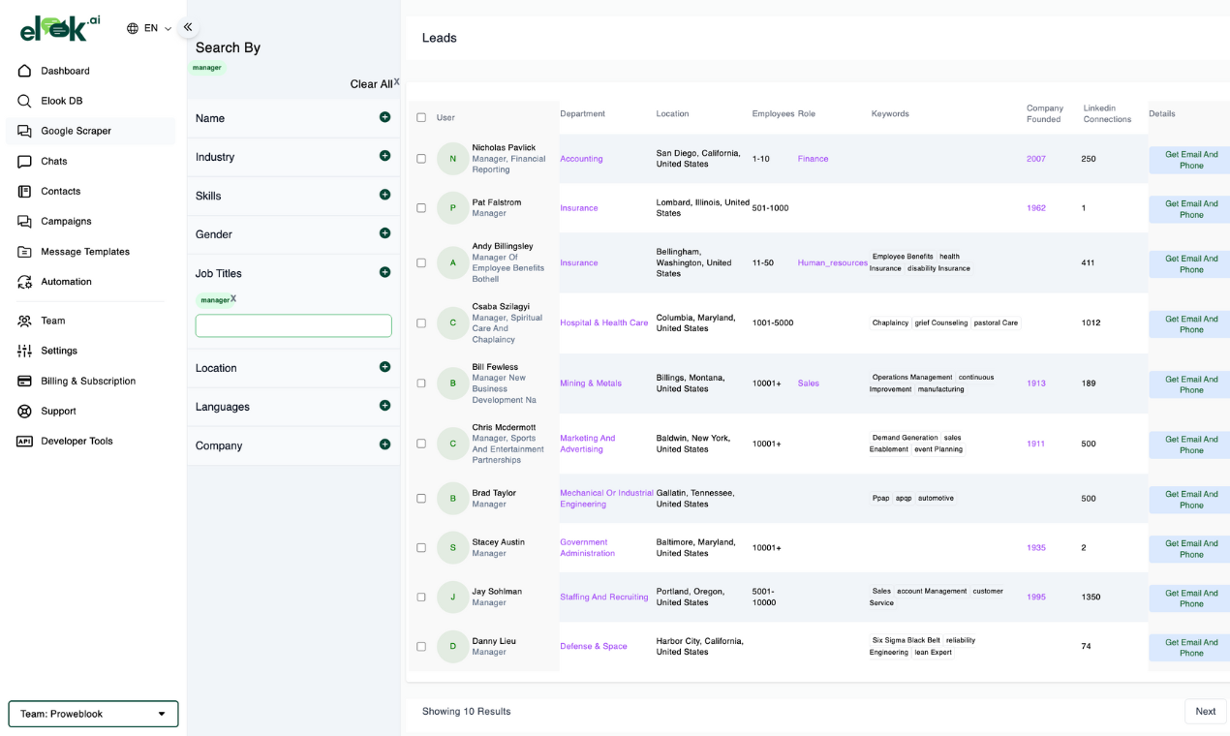Click the Elook DB search icon

(24, 101)
